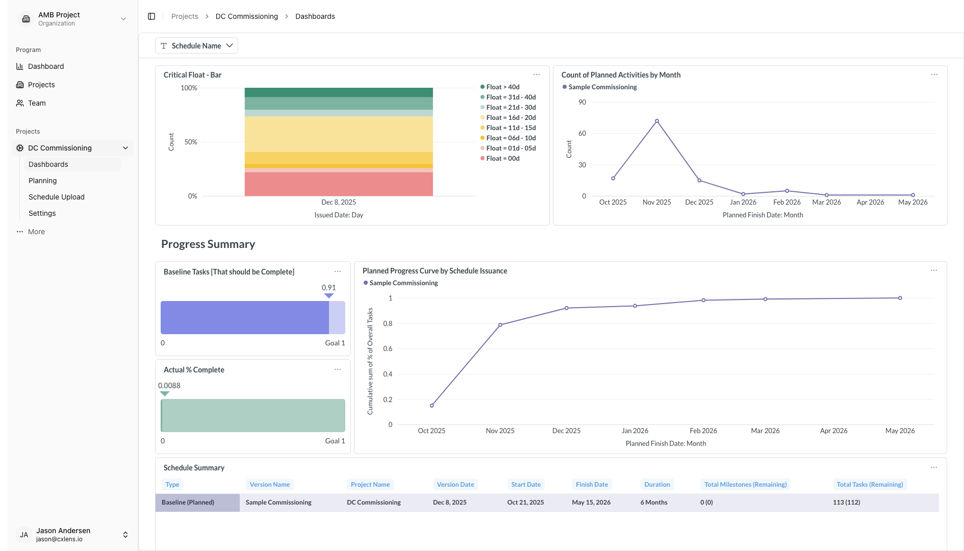Select the Baseline (Planned) row in Schedule Summary
The width and height of the screenshot is (964, 551).
tap(188, 502)
